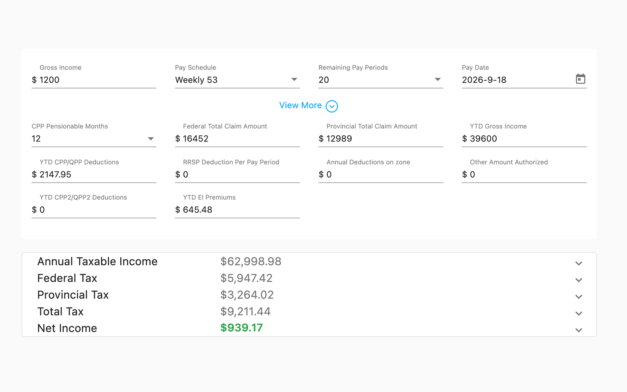Click the YTD CPP/QPP Deductions field
Image resolution: width=627 pixels, height=392 pixels.
94,174
